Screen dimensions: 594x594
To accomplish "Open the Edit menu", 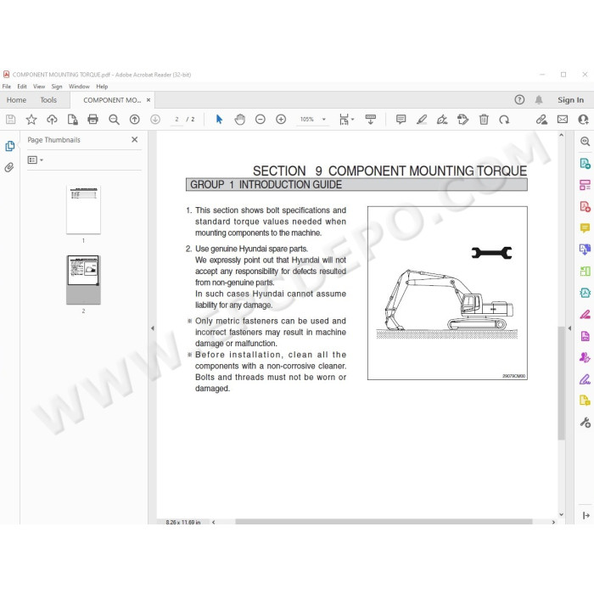I will click(x=22, y=87).
